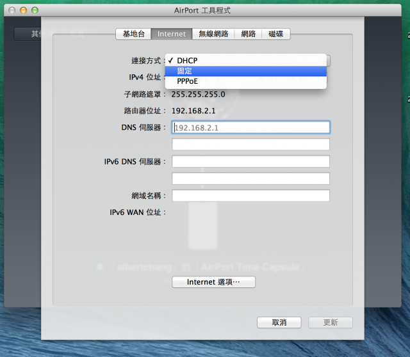Click the 網域名稱 input field
Viewport: 410px width, 357px height.
coord(250,196)
